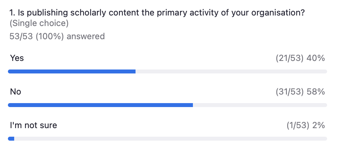Click the question number "1."
337x167 pixels.
pyautogui.click(x=13, y=13)
